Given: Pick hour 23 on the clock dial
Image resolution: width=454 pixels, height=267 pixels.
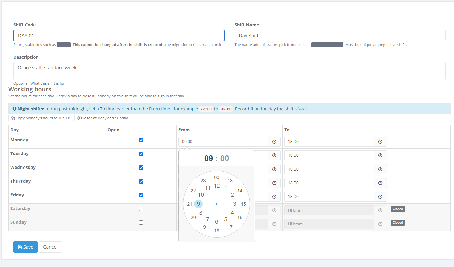Looking at the screenshot, I should [x=203, y=181].
